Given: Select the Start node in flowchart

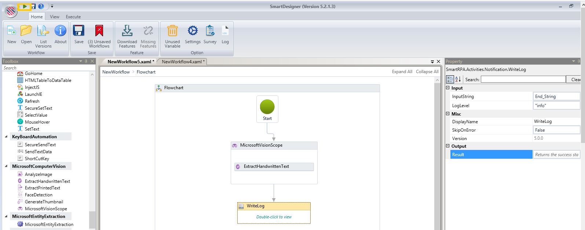Looking at the screenshot, I should tap(267, 109).
